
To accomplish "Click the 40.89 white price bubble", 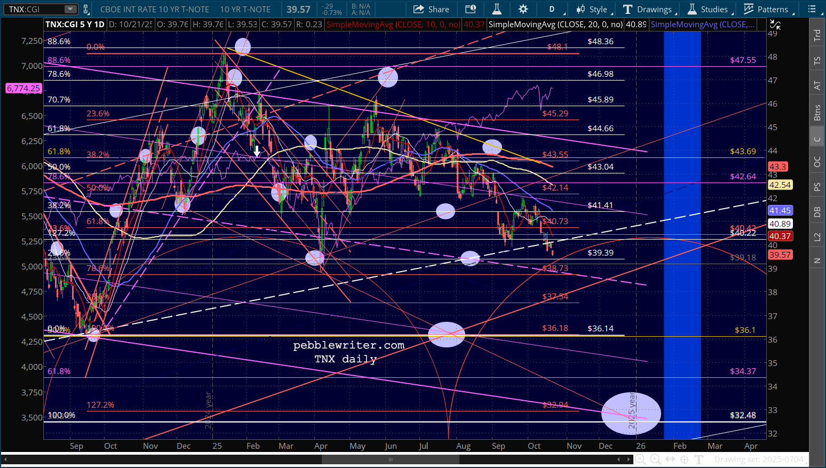I will point(780,224).
